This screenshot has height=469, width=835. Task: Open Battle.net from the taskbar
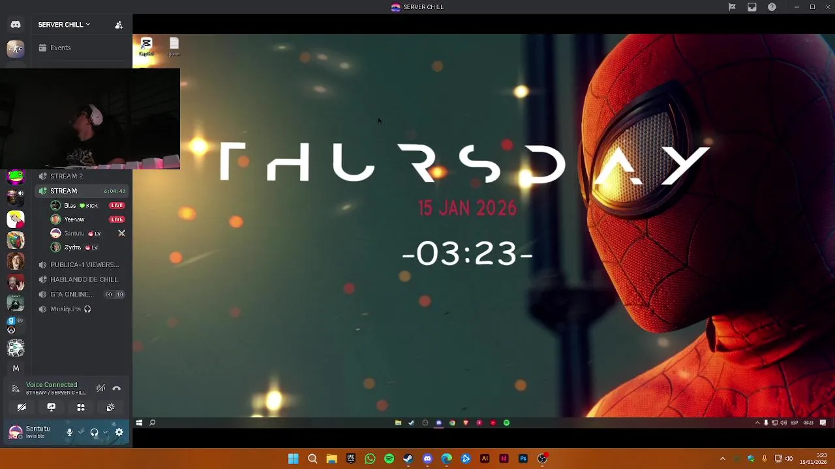pyautogui.click(x=466, y=459)
